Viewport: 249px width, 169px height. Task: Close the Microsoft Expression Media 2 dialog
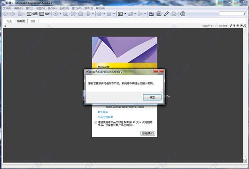point(159,71)
